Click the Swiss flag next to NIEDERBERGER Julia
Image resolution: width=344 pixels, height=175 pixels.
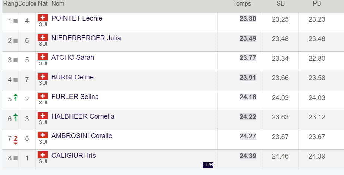[x=43, y=37]
